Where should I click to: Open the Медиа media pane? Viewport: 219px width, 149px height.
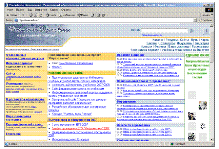point(83,15)
